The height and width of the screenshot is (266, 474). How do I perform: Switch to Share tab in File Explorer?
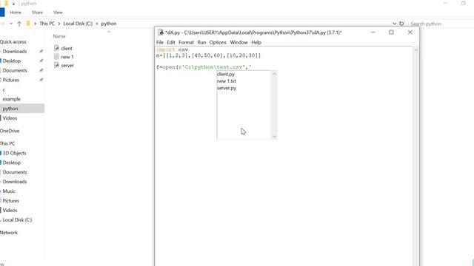point(37,13)
